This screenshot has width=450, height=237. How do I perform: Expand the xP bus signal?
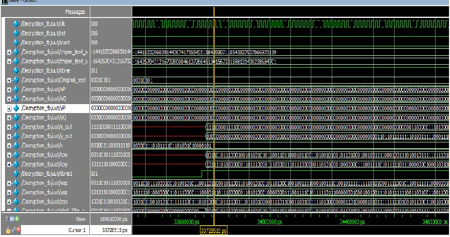[9, 90]
